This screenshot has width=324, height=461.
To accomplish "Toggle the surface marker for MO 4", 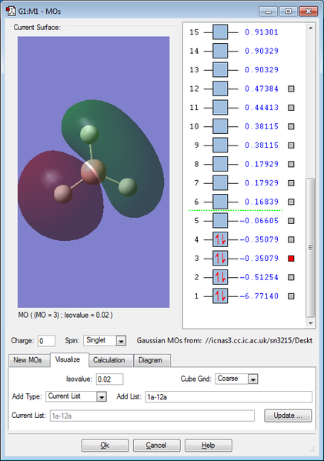I will tap(291, 239).
